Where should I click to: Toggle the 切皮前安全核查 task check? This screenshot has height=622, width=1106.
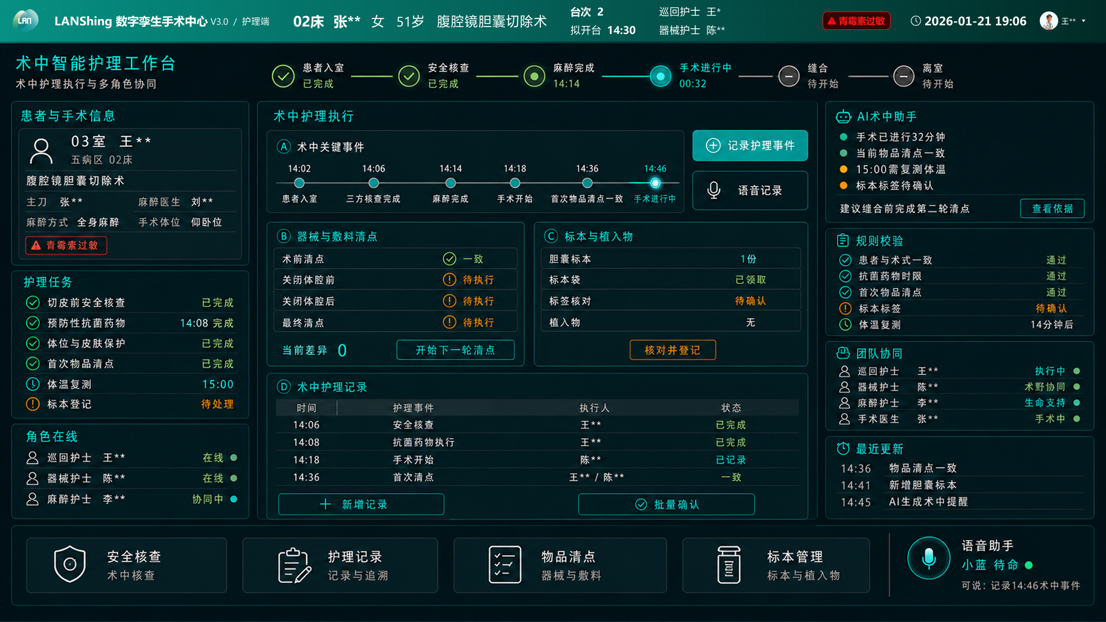33,303
